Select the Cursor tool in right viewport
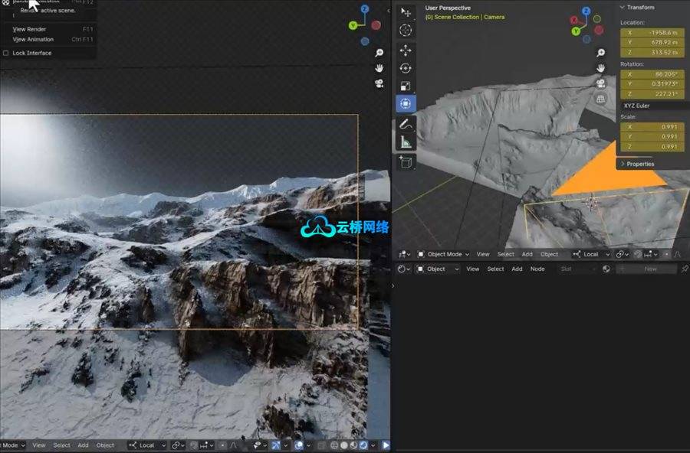This screenshot has height=453, width=690. 406,31
